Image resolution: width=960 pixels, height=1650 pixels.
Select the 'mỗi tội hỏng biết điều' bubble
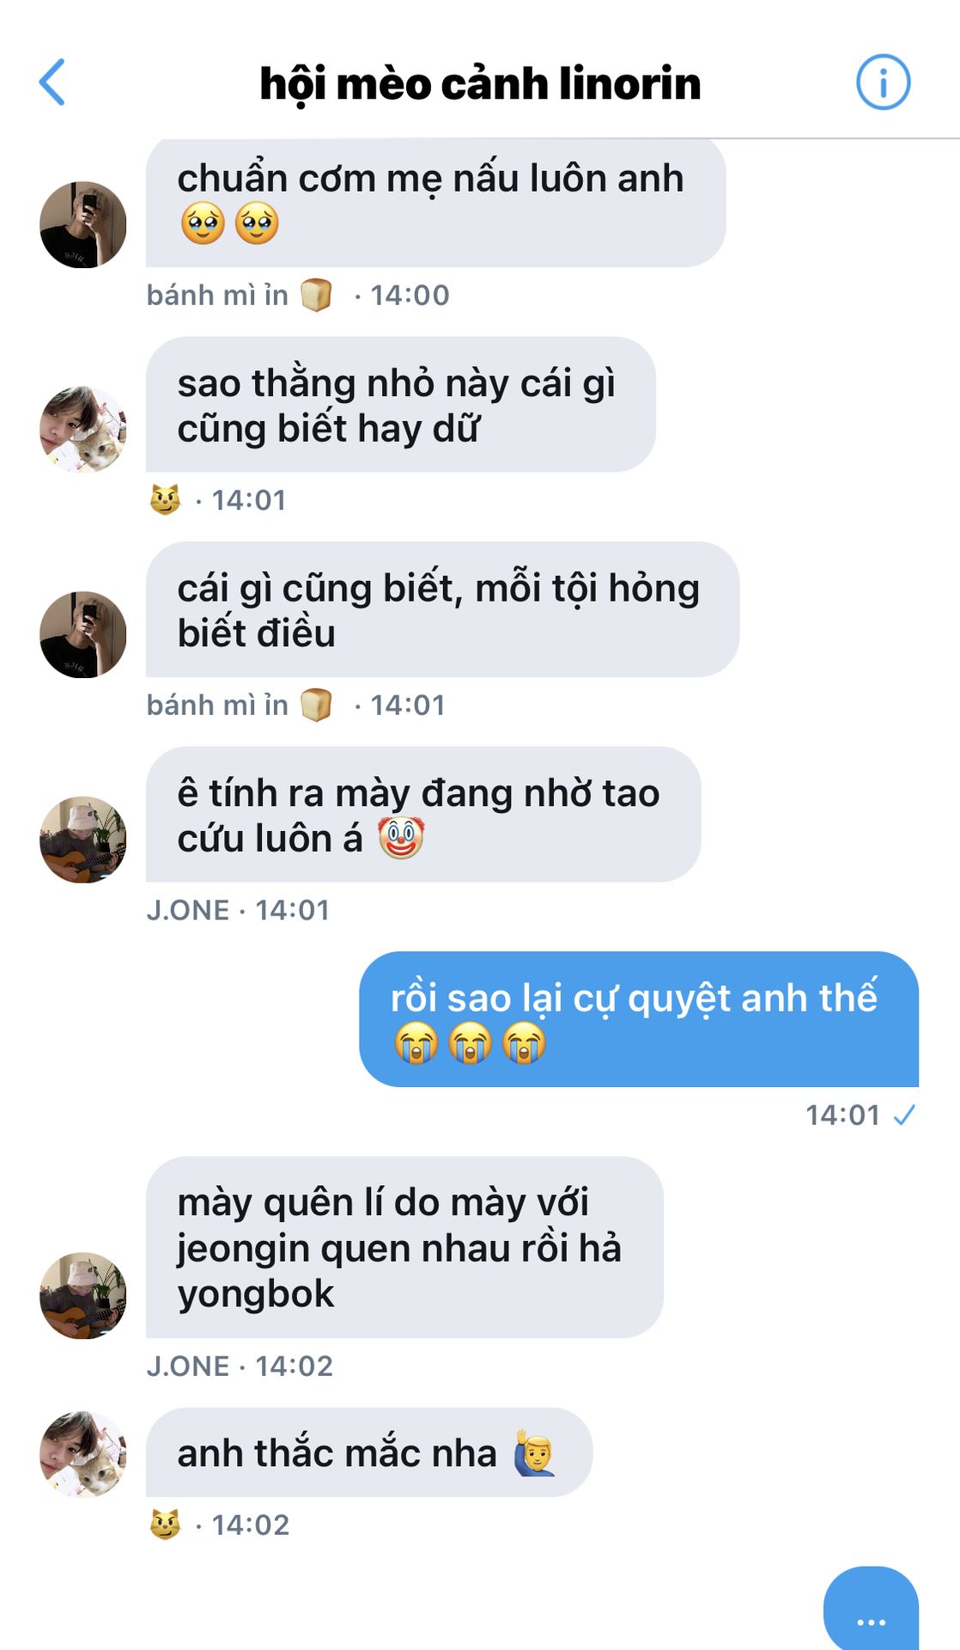[442, 609]
